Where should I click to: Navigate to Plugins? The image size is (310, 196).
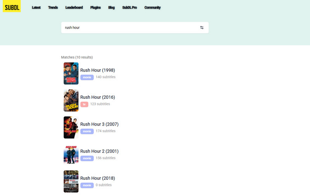[x=95, y=7]
